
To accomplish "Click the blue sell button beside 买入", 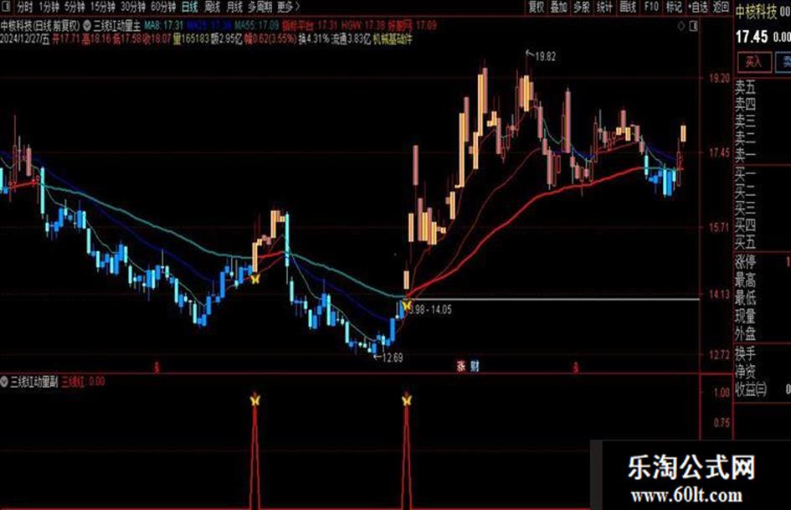I will click(784, 62).
